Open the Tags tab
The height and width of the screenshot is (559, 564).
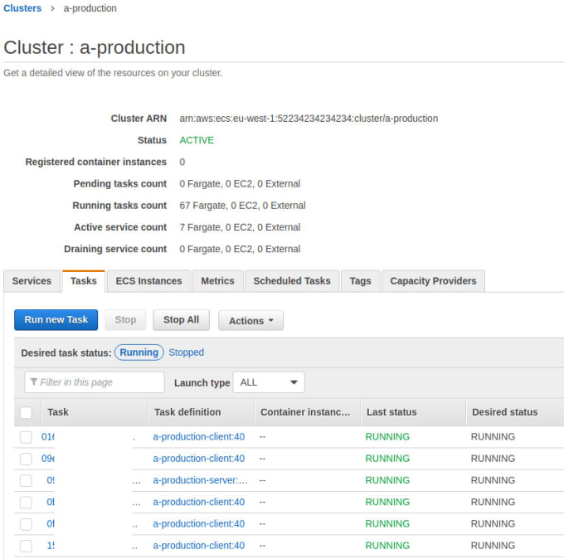tap(360, 281)
